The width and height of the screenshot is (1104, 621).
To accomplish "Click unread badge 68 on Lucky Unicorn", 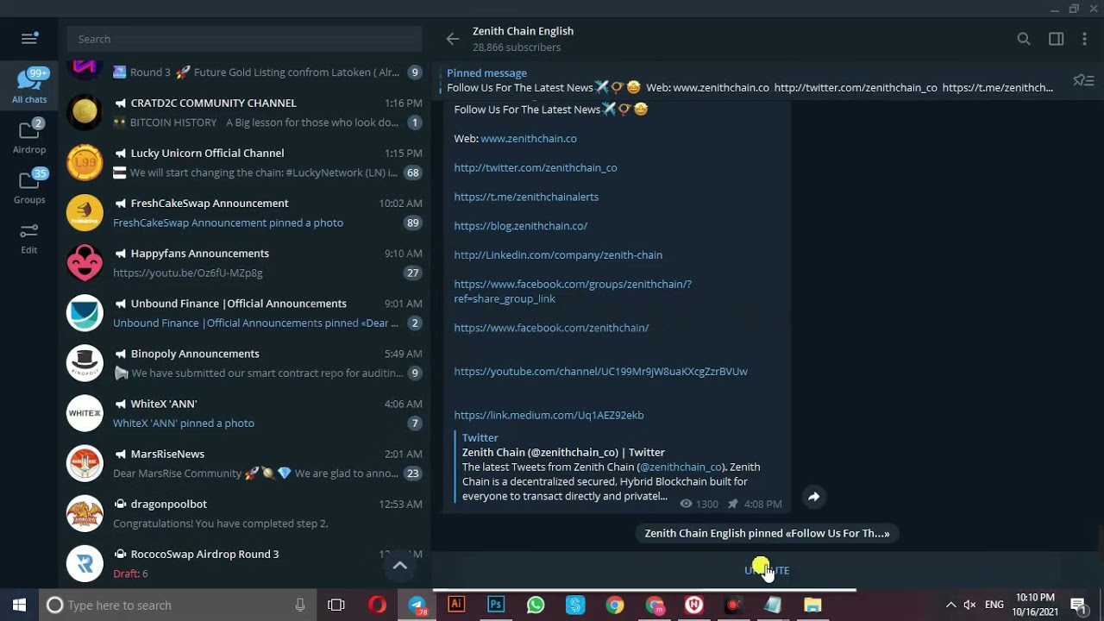I will point(412,172).
